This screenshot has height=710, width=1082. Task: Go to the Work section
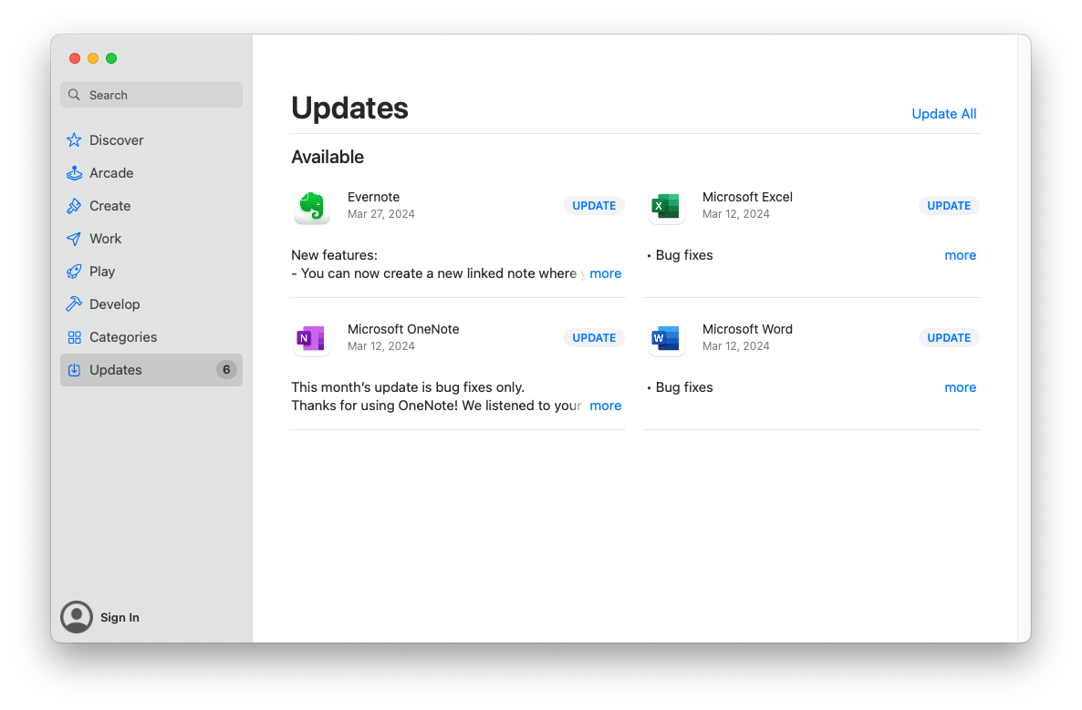(105, 239)
